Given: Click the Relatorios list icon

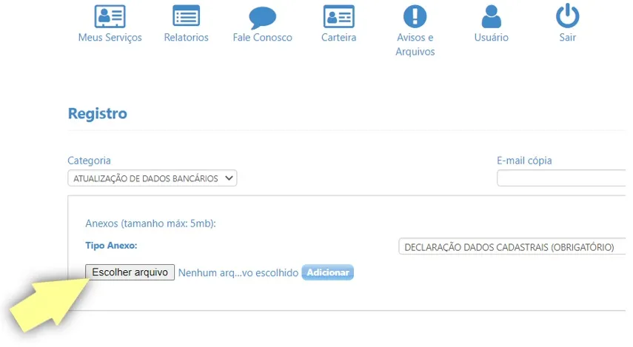Looking at the screenshot, I should (x=186, y=16).
